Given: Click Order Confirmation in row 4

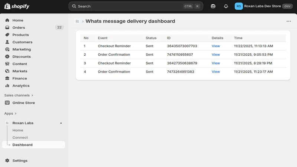Looking at the screenshot, I should coord(114,72).
